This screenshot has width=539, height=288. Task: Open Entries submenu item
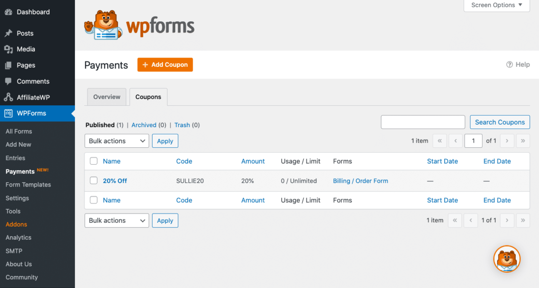coord(15,158)
